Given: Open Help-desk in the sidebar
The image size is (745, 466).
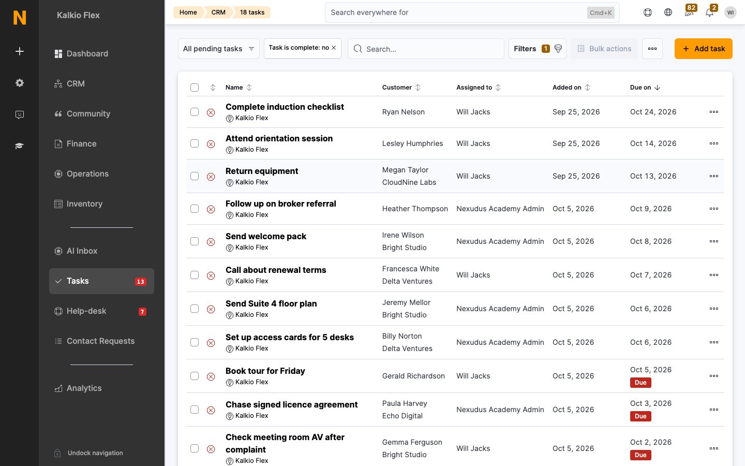Looking at the screenshot, I should click(101, 311).
